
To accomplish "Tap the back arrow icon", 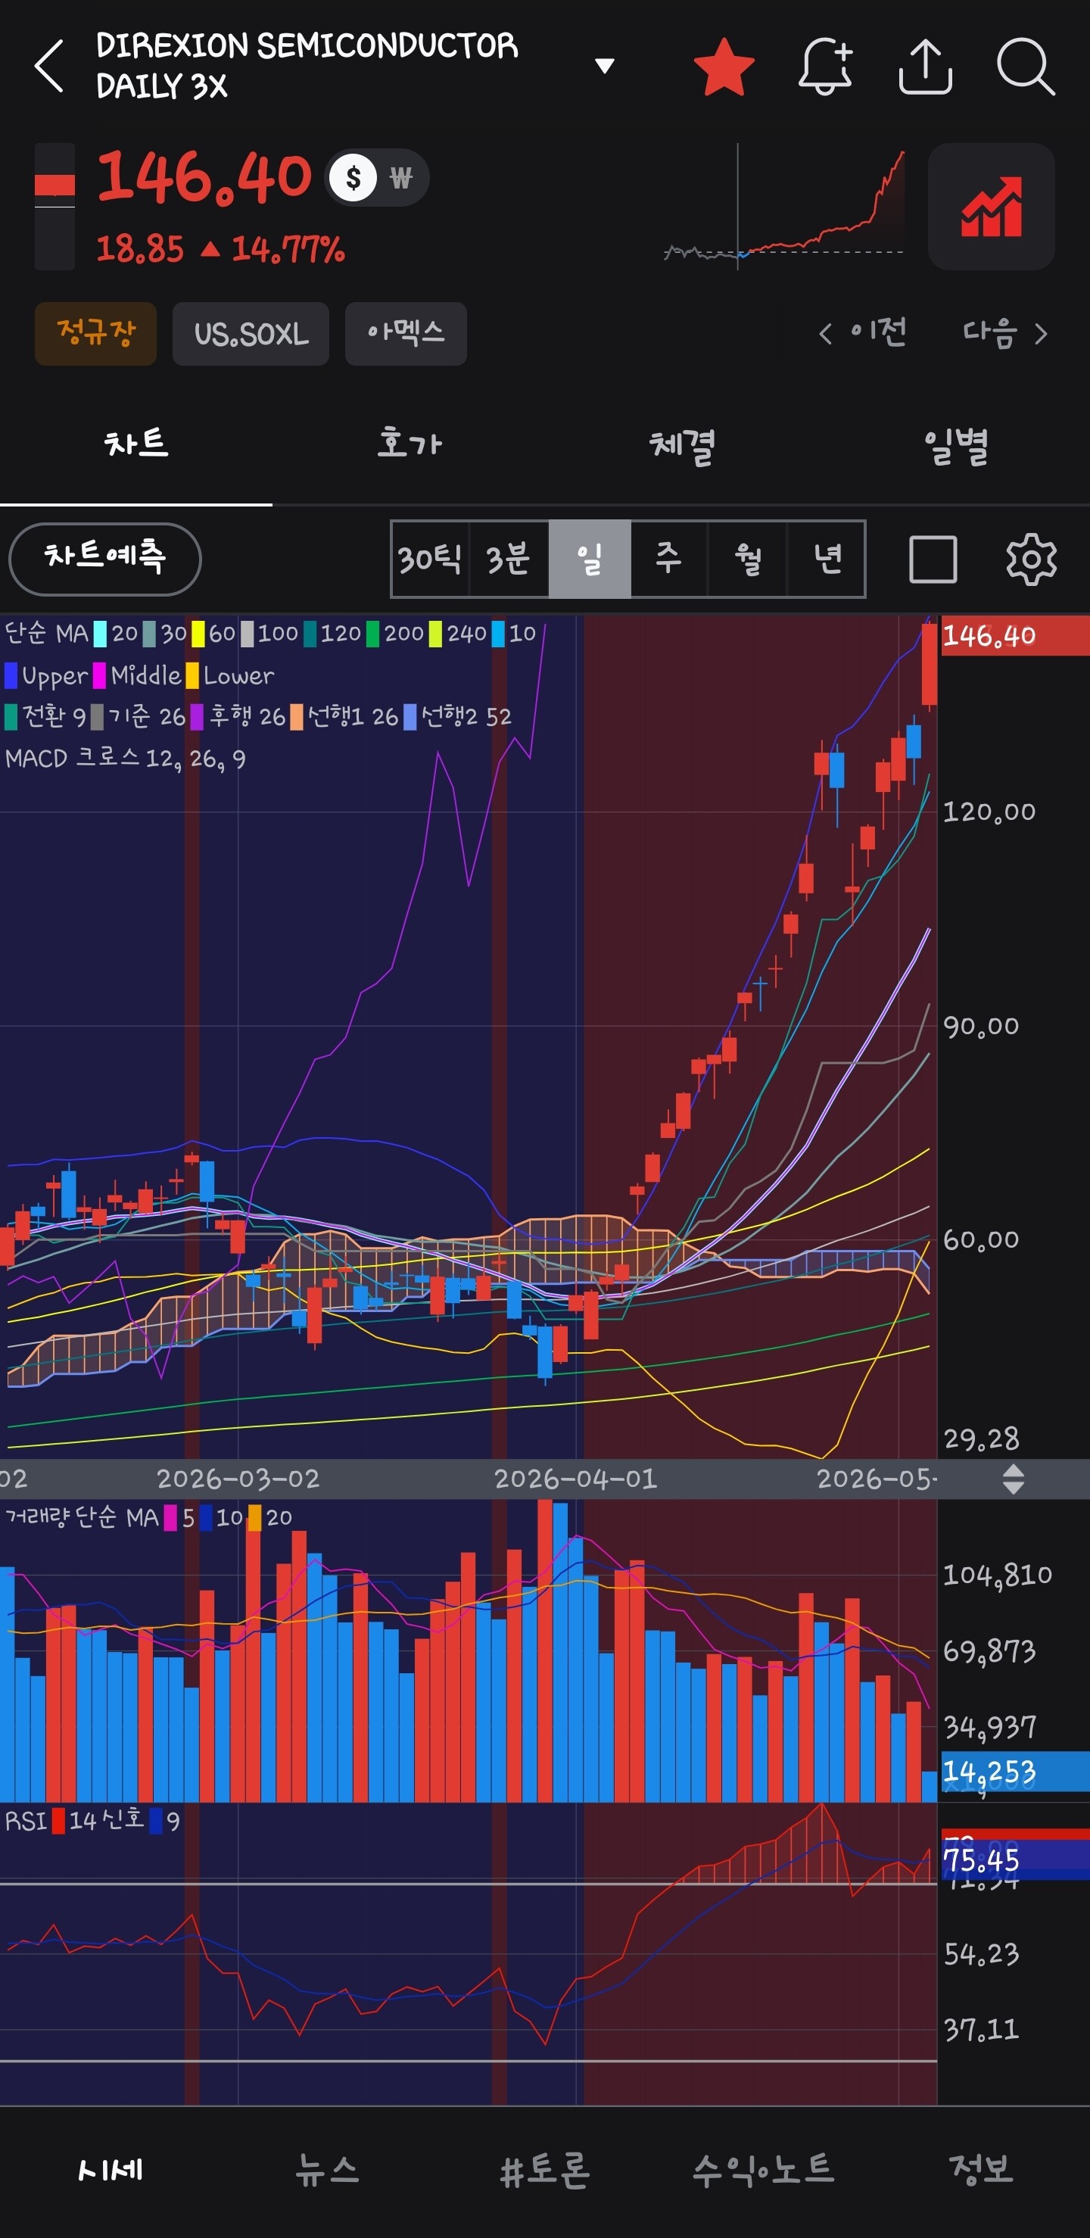I will click(x=49, y=66).
